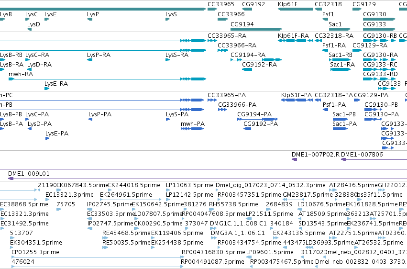Select the DME1-007B06 BAC label

pos(362,155)
